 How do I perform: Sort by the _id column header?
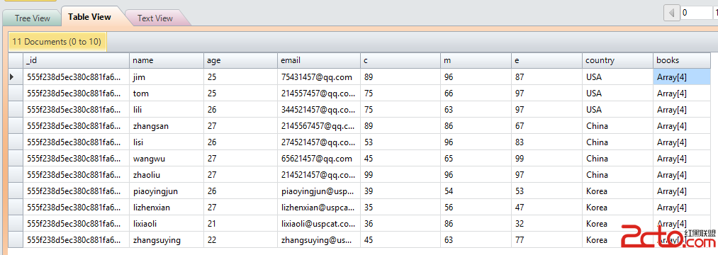tap(76, 60)
